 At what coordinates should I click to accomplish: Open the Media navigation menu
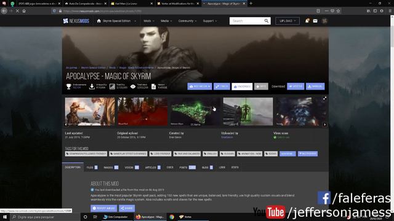tap(166, 21)
